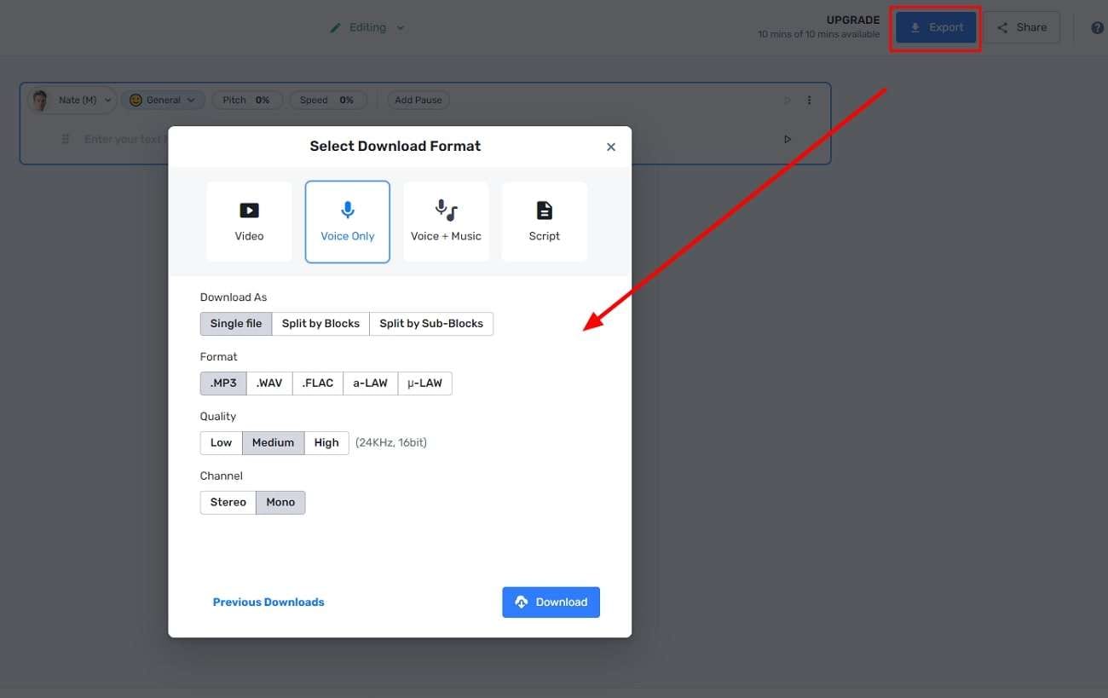The image size is (1108, 698).
Task: Choose .WAV as the audio format
Action: [269, 384]
